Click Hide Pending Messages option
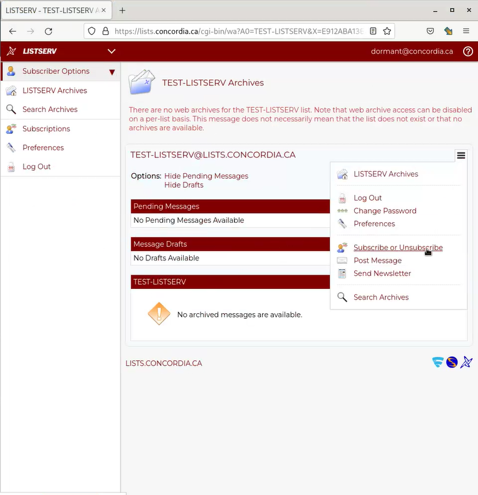Viewport: 478px width, 495px height. pos(207,176)
